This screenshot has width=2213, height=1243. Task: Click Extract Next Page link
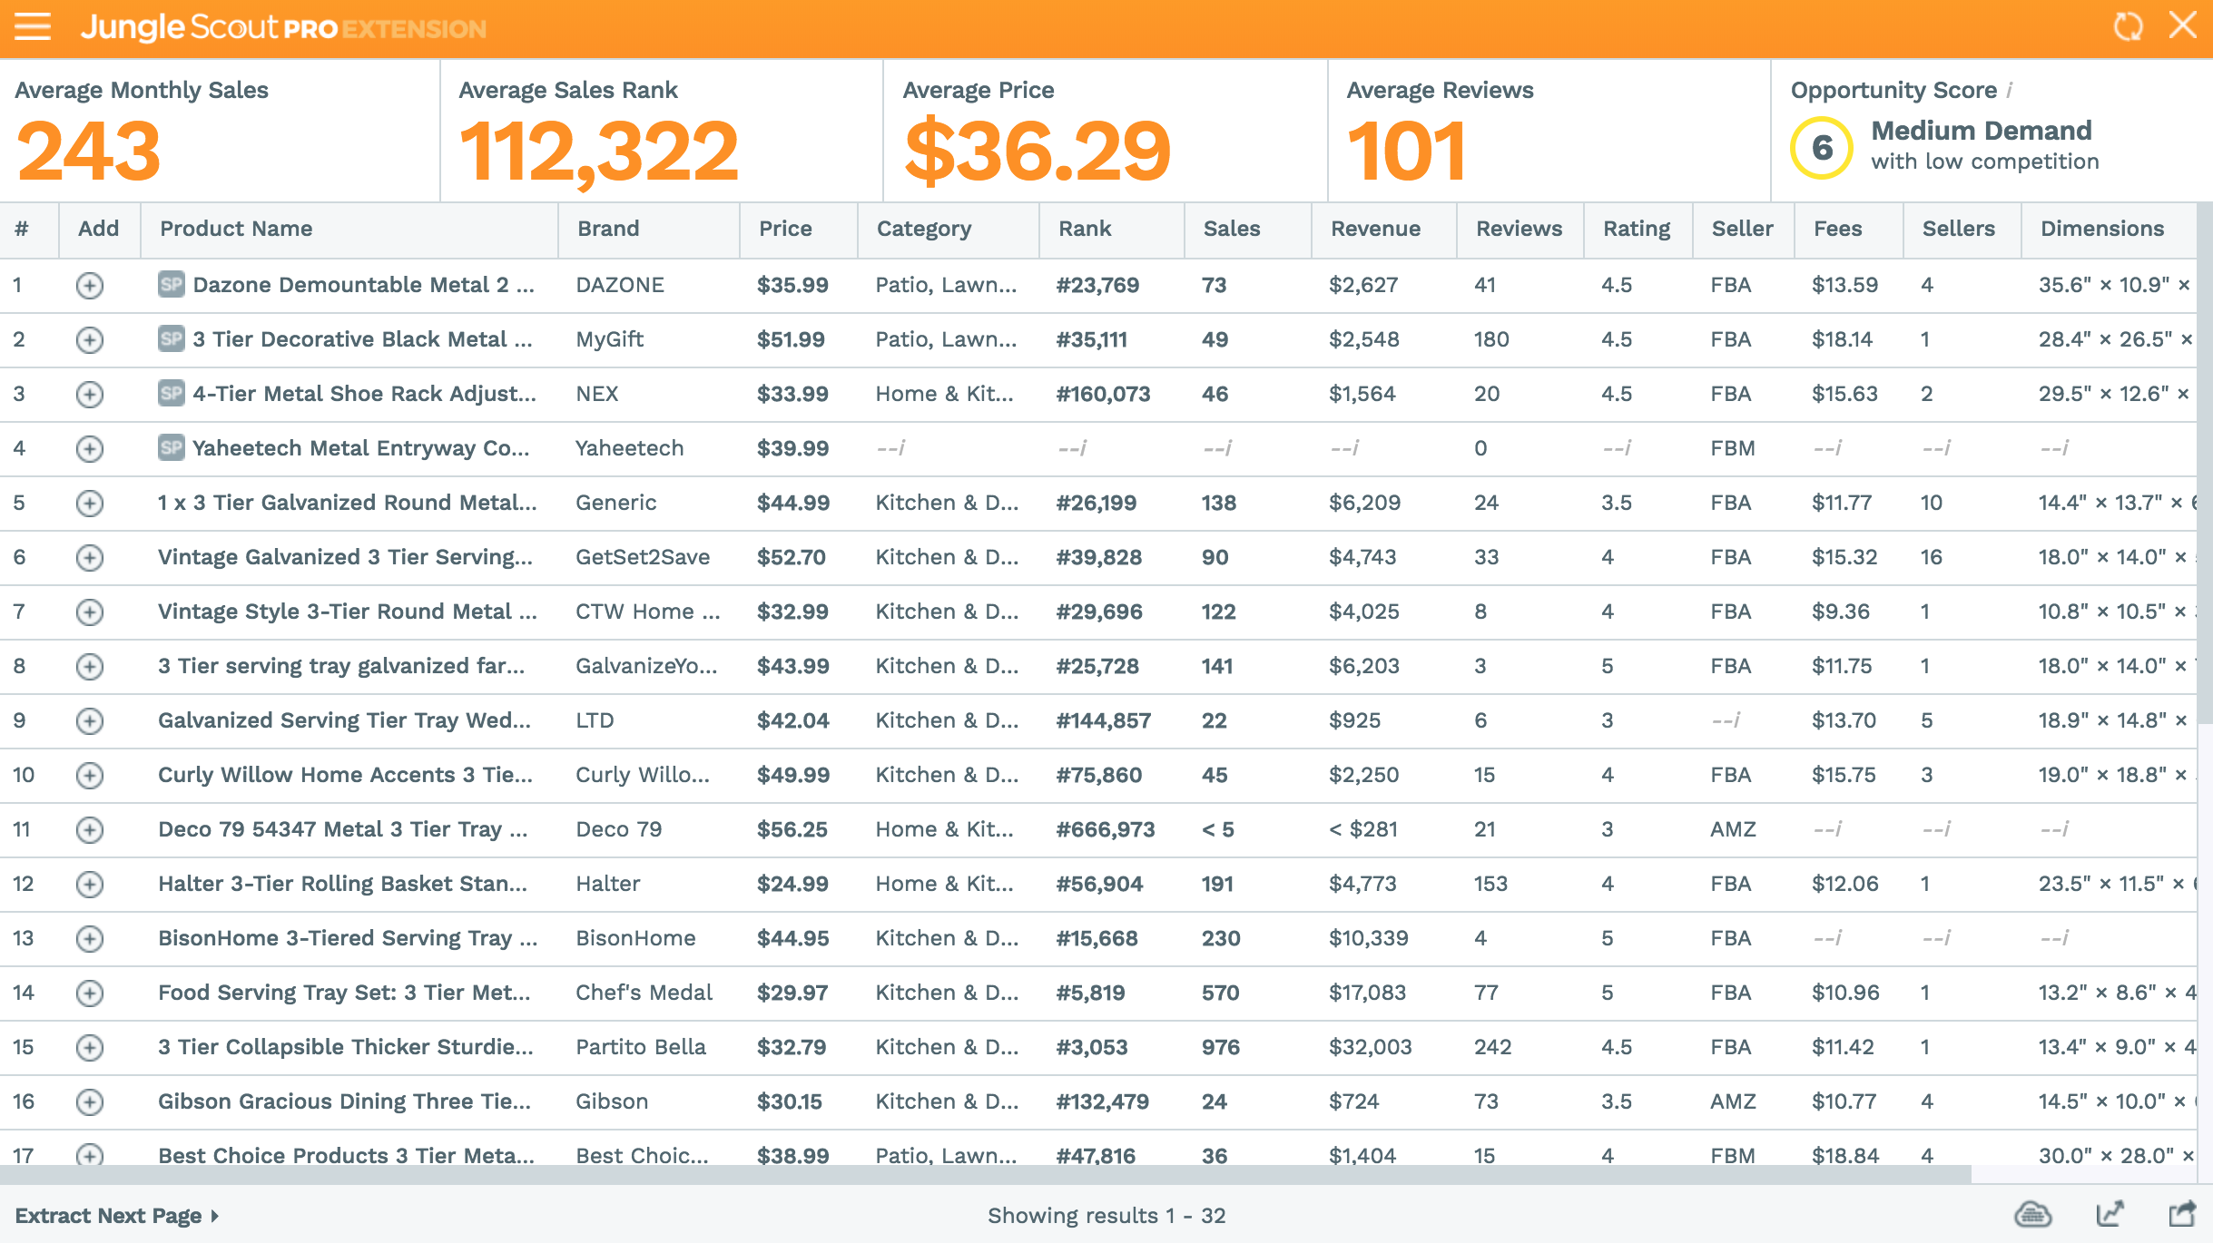117,1216
